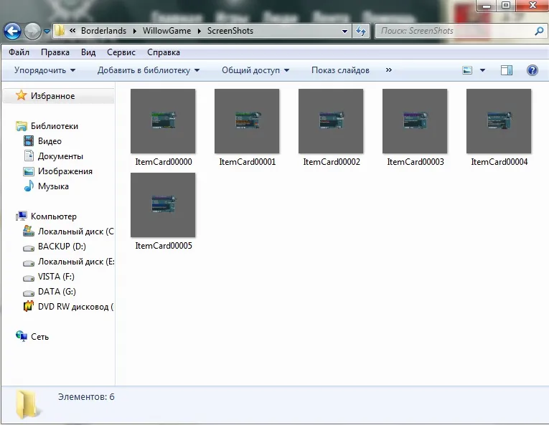Click the Back navigation arrow button
The image size is (549, 425).
[x=12, y=31]
